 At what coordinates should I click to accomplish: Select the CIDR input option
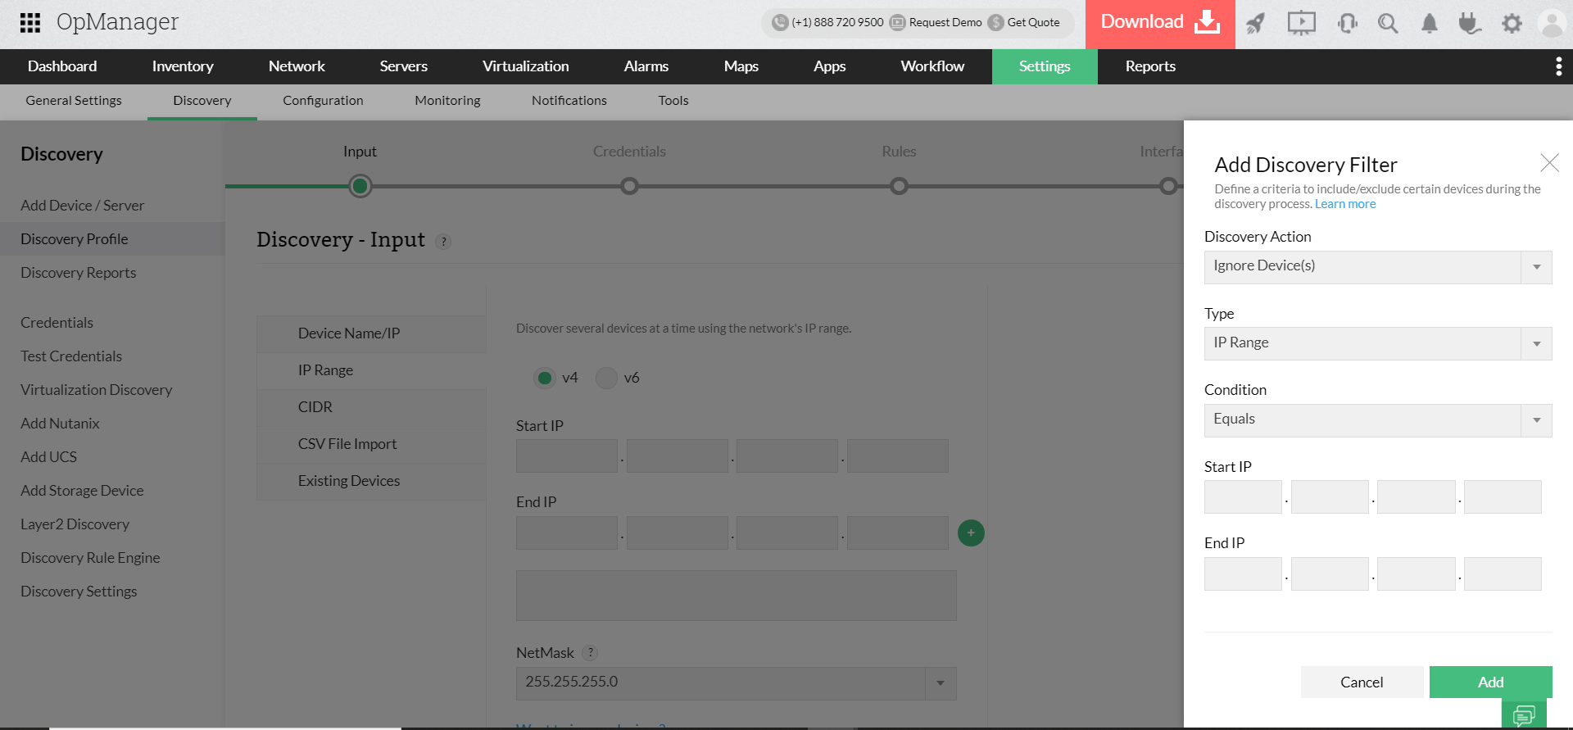[371, 407]
